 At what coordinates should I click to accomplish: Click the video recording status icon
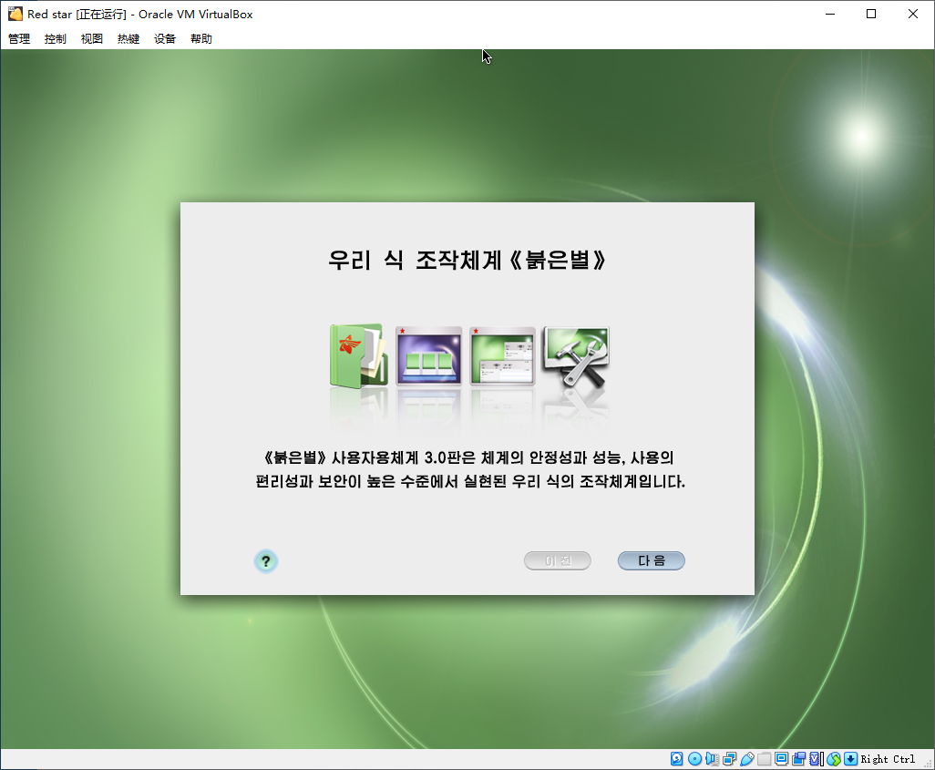[798, 759]
